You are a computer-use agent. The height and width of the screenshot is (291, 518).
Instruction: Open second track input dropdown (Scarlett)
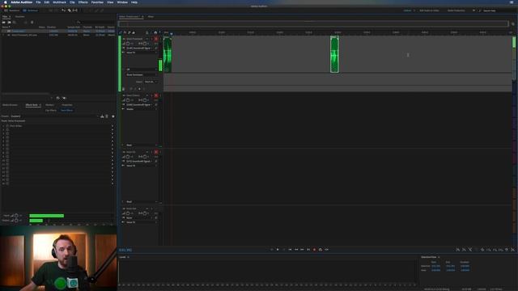click(x=139, y=105)
